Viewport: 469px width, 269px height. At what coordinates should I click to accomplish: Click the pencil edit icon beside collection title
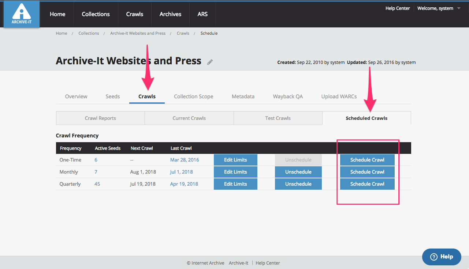point(210,62)
